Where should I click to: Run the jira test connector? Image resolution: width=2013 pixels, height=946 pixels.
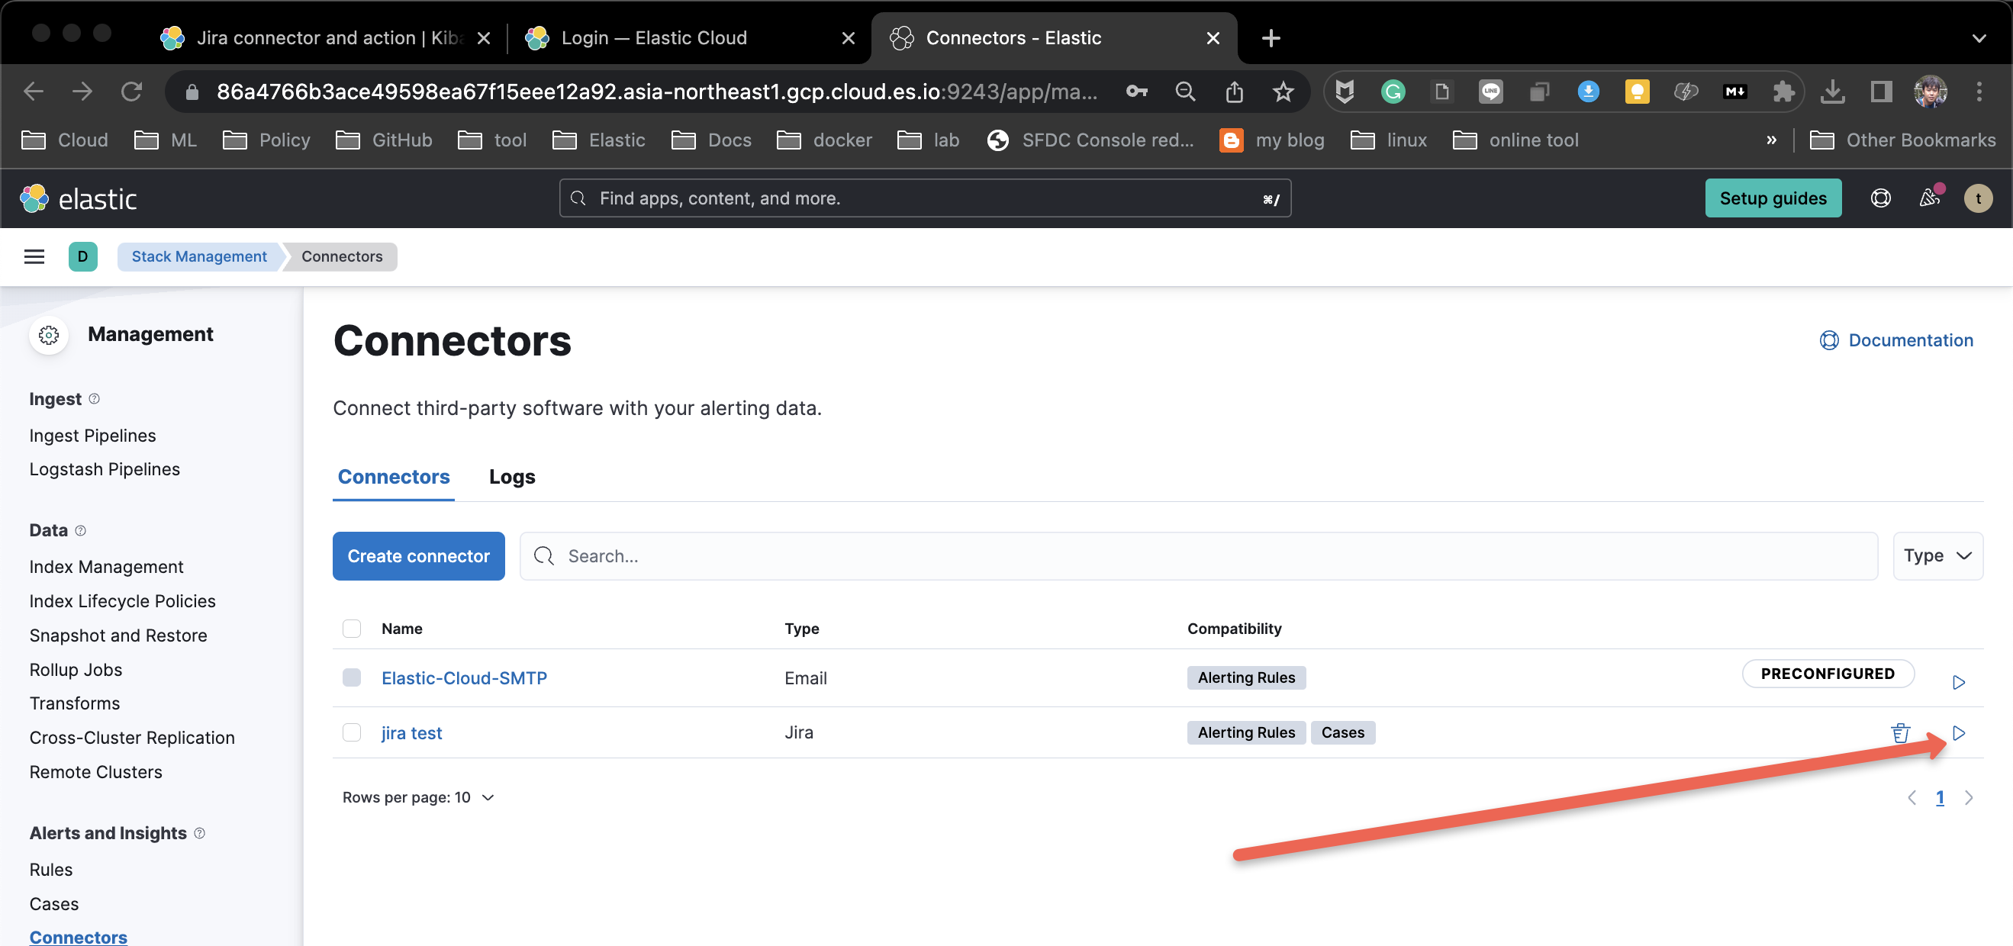pos(1959,732)
